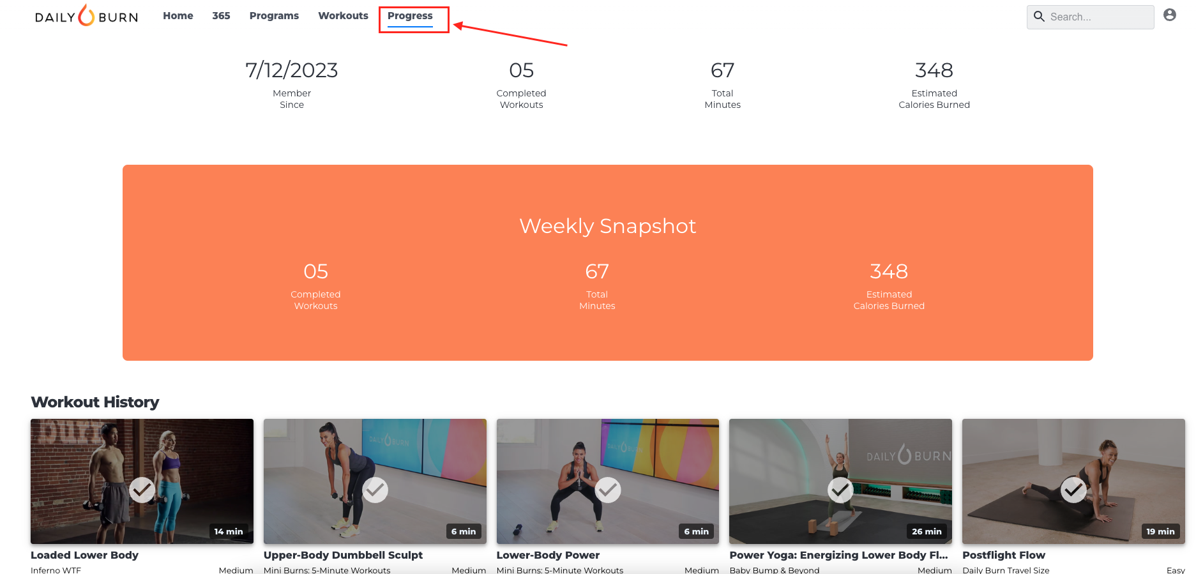Open the Lower-Body Power title link
Screen dimensions: 1196x574
point(548,555)
